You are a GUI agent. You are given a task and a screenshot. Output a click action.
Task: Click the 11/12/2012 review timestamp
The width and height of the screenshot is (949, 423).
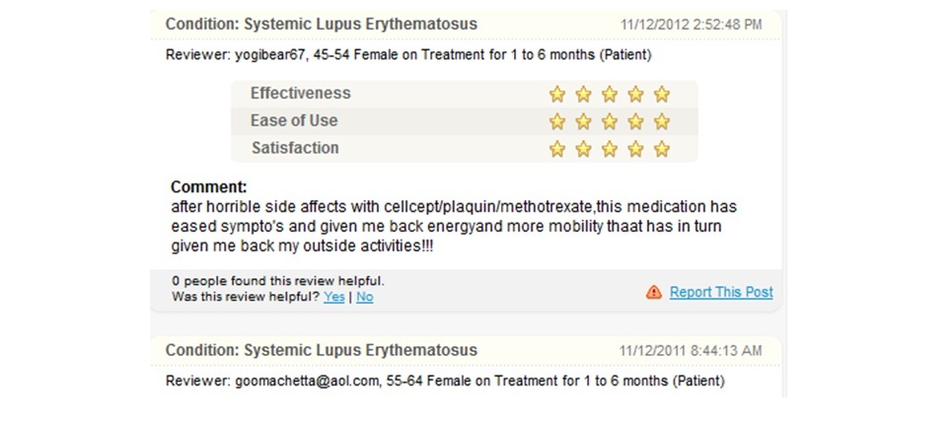tap(692, 25)
